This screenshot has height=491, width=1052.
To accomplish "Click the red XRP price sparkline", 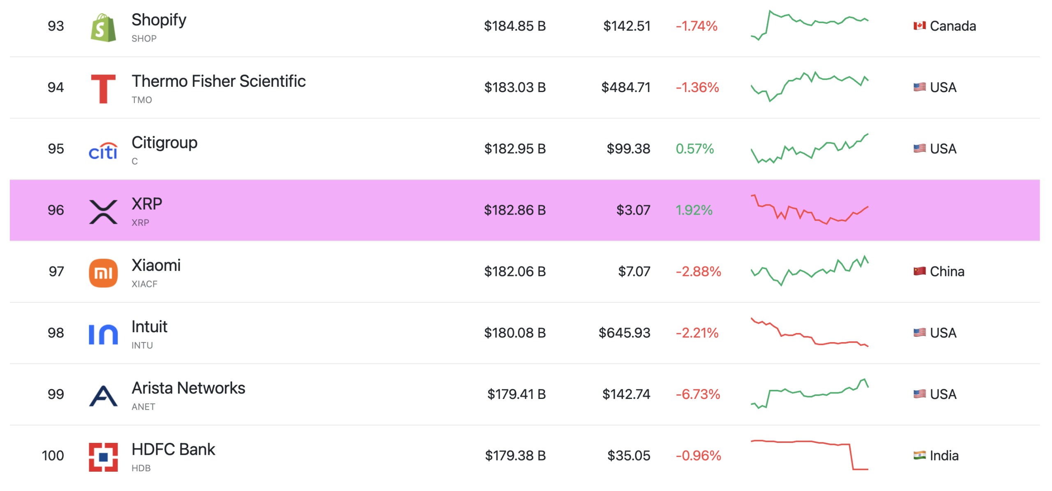I will tap(810, 211).
